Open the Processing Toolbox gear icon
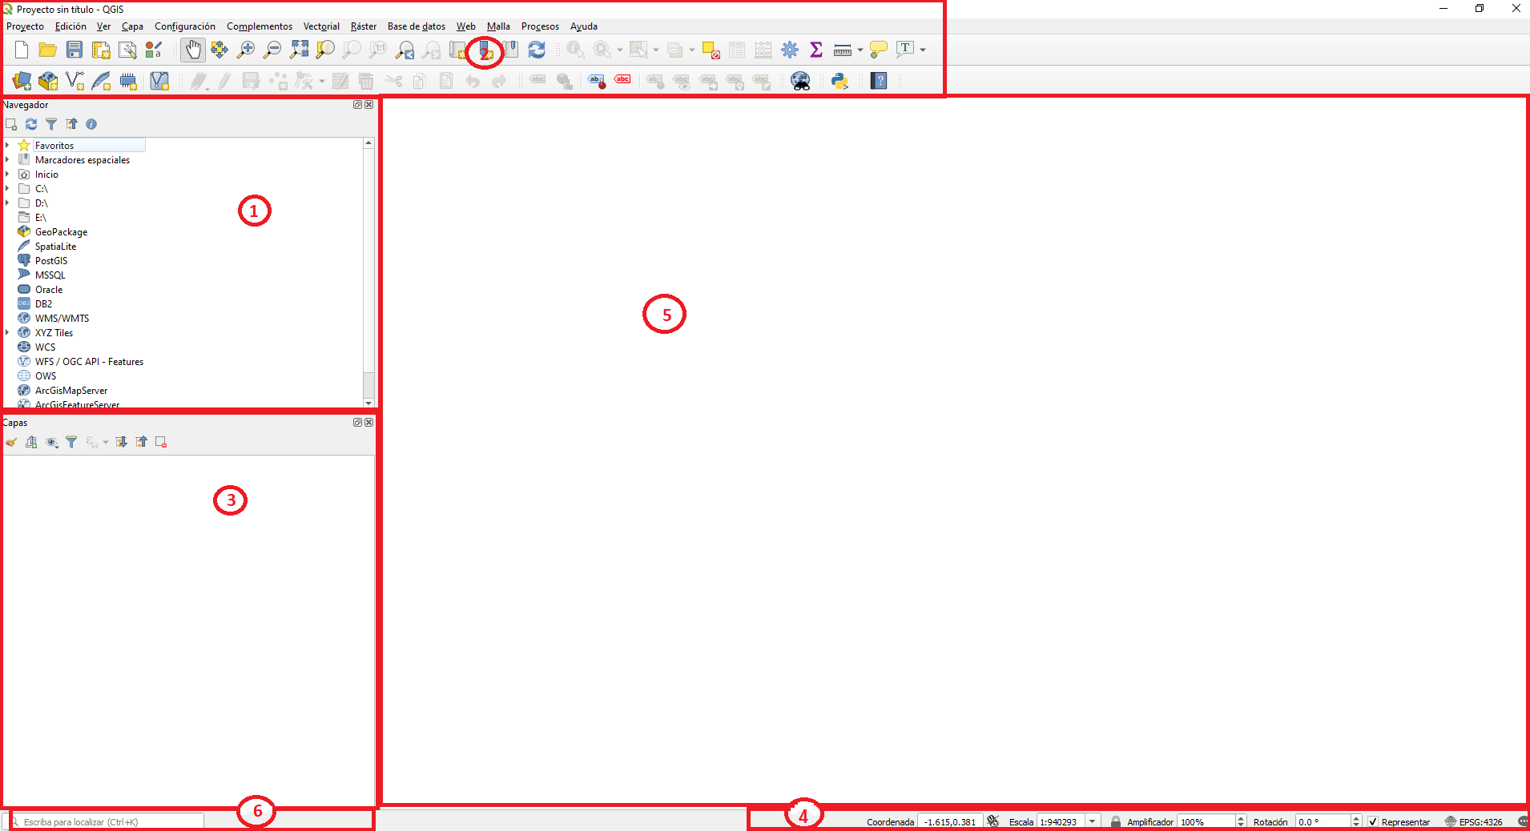Image resolution: width=1530 pixels, height=831 pixels. coord(790,50)
